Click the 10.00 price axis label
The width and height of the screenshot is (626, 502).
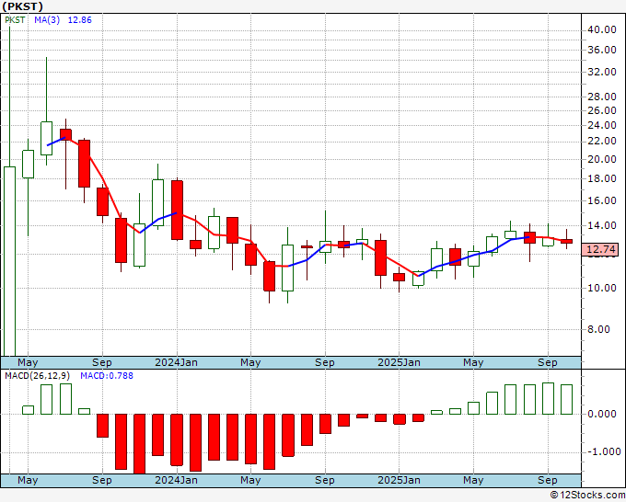click(x=601, y=288)
